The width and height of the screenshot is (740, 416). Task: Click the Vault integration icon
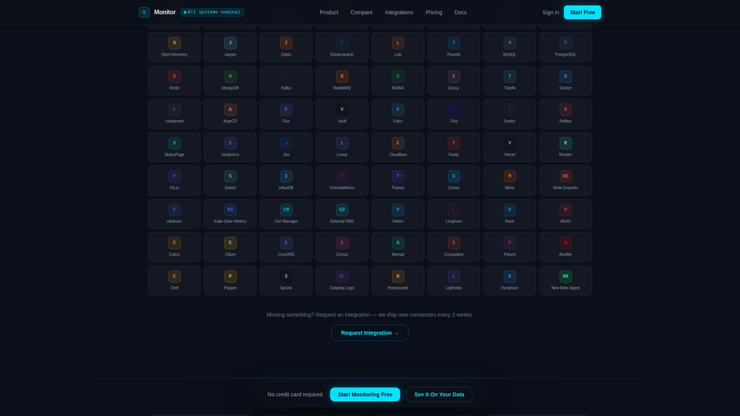tap(342, 110)
